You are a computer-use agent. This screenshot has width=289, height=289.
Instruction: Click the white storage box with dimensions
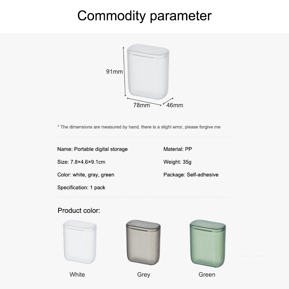148,72
